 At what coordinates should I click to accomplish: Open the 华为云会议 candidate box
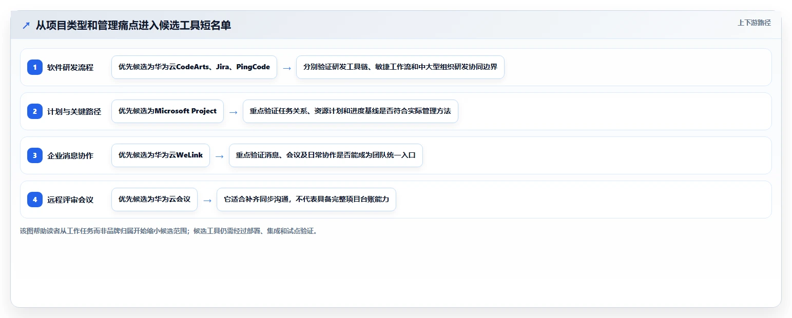pyautogui.click(x=154, y=200)
